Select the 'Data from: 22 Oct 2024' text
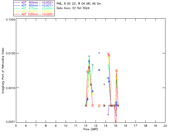The width and height of the screenshot is (170, 136). click(73, 8)
